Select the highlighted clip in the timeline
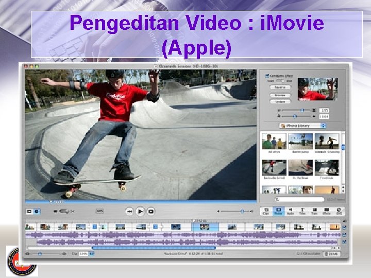Screen dimensions: 371x278 tap(205, 227)
